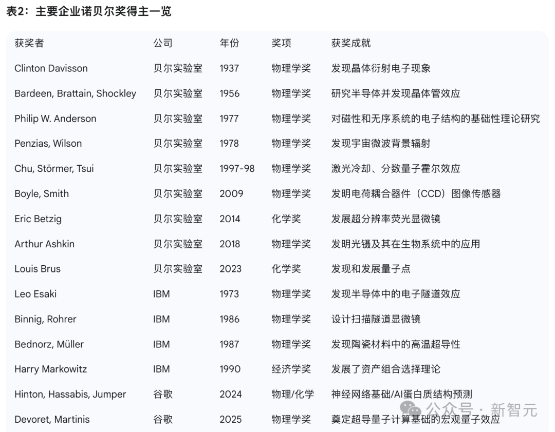Viewport: 555px width, 432px height.
Task: Click 发现晶体衍射电子现象 achievement
Action: click(381, 68)
